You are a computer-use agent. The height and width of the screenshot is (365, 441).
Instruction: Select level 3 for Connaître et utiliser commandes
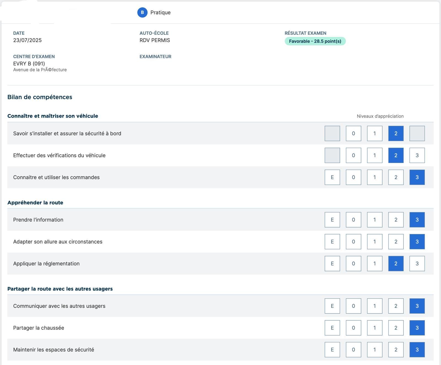click(x=417, y=177)
